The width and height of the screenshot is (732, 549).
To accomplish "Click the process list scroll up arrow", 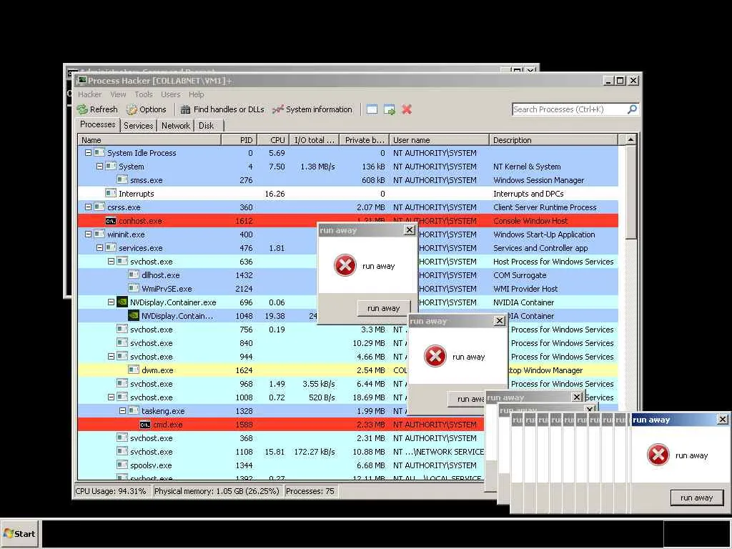I will tap(630, 139).
